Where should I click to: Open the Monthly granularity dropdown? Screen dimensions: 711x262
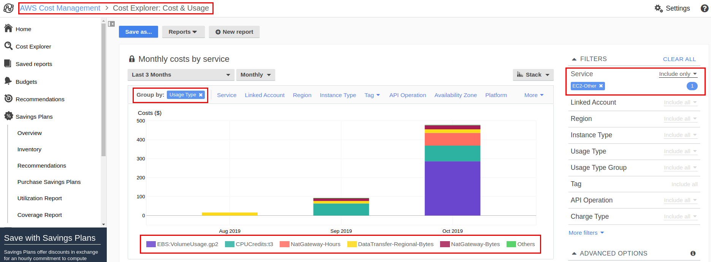coord(255,75)
